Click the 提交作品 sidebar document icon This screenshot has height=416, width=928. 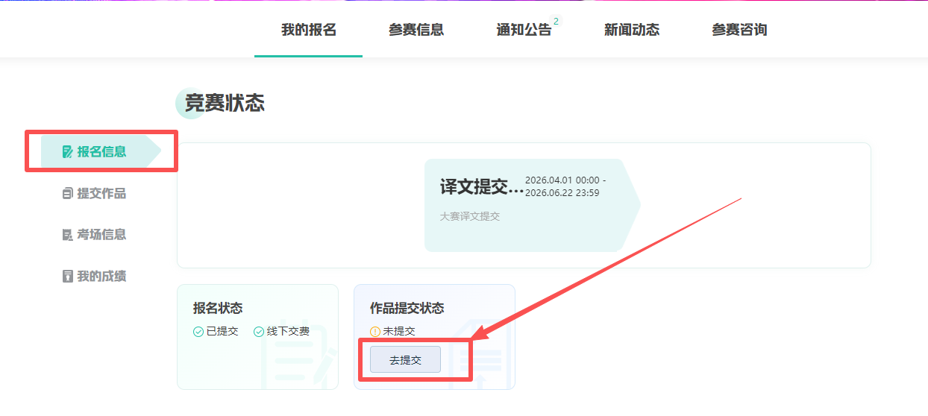click(x=68, y=194)
